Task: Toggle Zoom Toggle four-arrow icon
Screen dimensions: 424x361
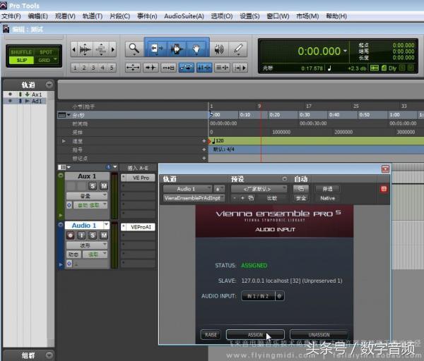Action: [133, 68]
